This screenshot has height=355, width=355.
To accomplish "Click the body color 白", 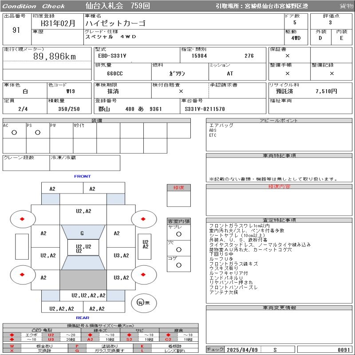I will [25, 91].
